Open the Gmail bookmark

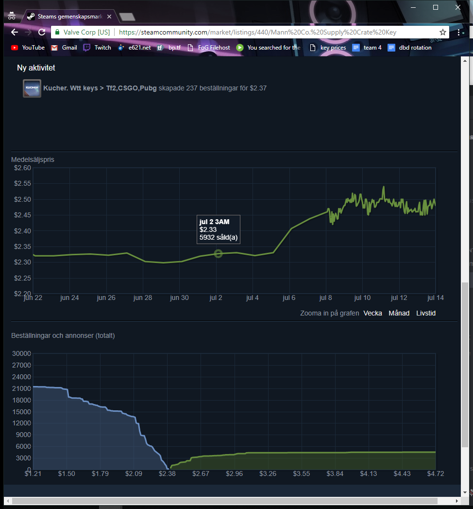(64, 48)
